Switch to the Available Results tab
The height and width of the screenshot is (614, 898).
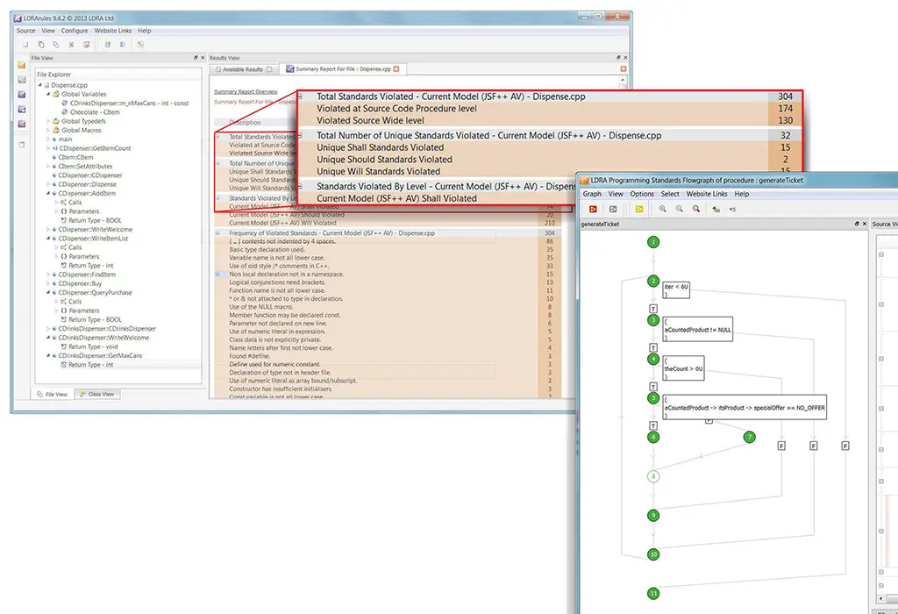(242, 69)
